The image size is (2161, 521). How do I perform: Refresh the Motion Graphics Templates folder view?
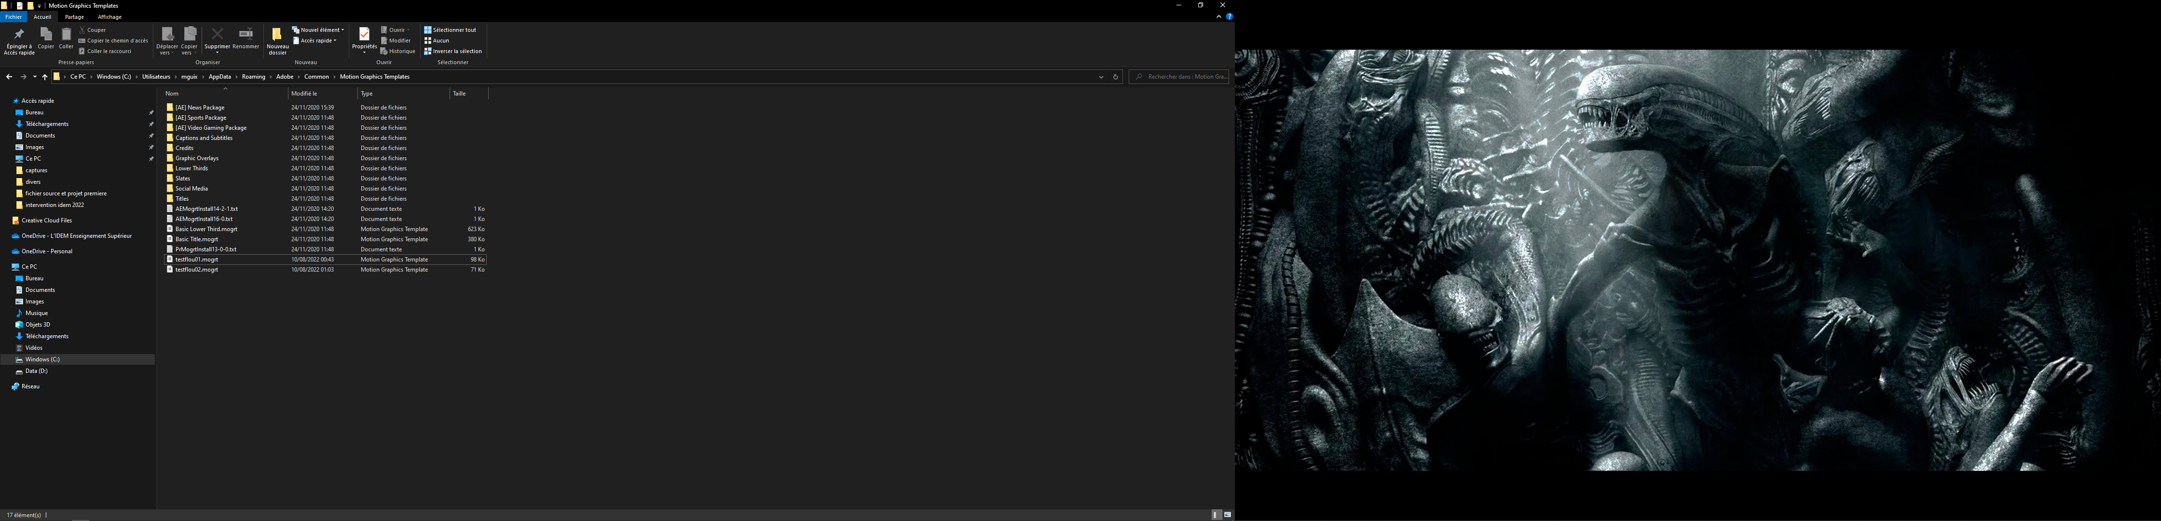coord(1116,76)
